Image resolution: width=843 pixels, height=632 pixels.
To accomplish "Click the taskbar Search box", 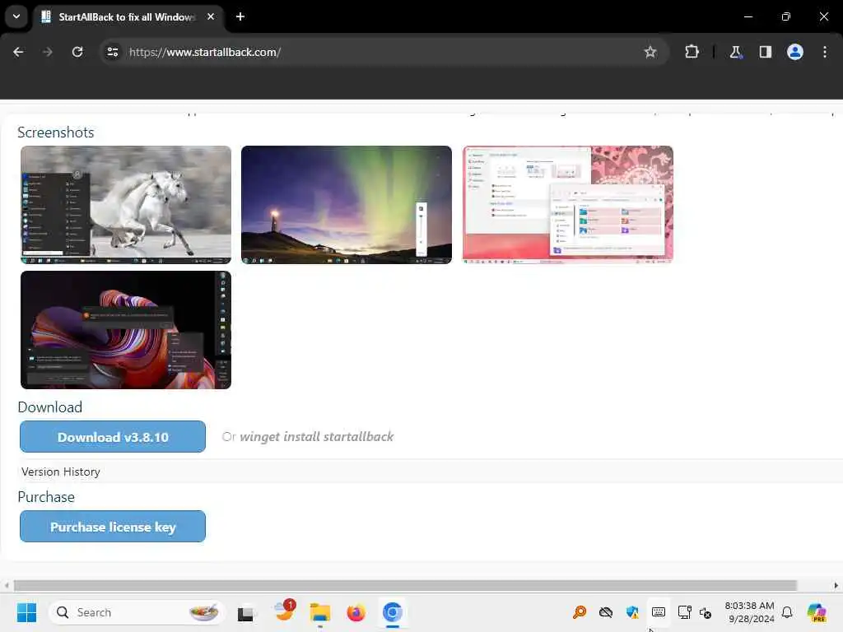I will tap(136, 612).
